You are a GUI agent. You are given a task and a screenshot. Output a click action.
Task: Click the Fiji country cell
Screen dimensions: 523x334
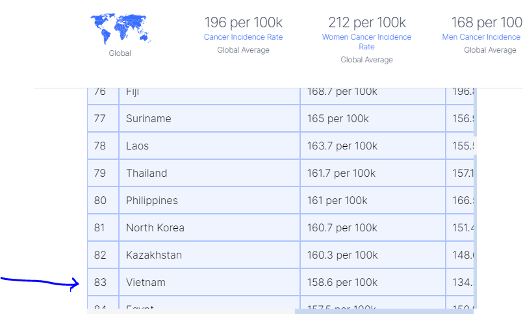coord(133,93)
